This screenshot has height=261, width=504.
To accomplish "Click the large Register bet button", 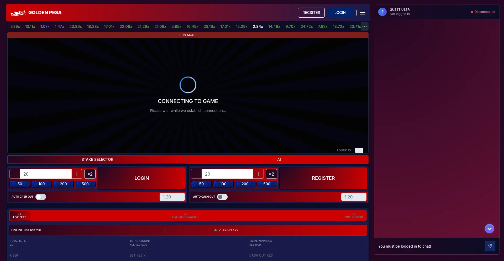I will click(x=323, y=178).
